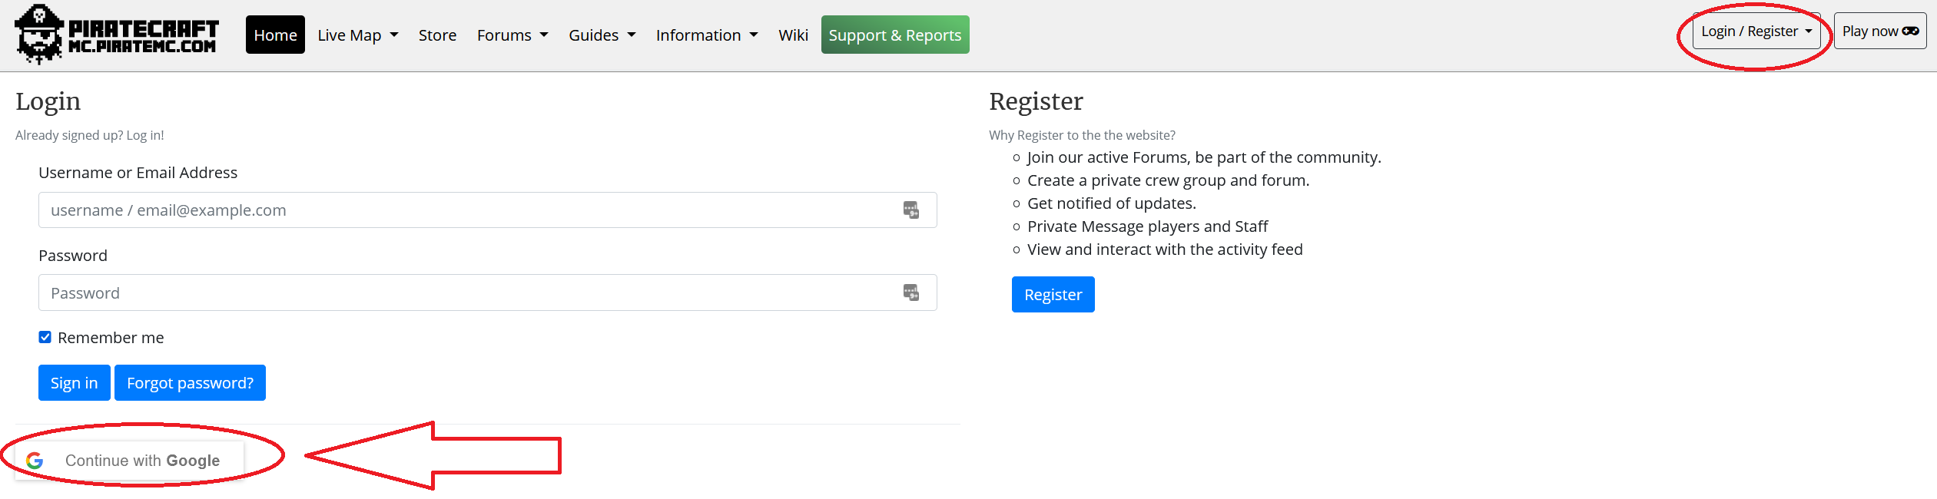Focus the Username or Email Address field
Viewport: 1937px width, 499px height.
[469, 210]
